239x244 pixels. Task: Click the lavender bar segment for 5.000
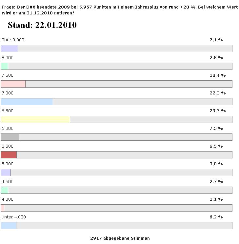pos(6,173)
